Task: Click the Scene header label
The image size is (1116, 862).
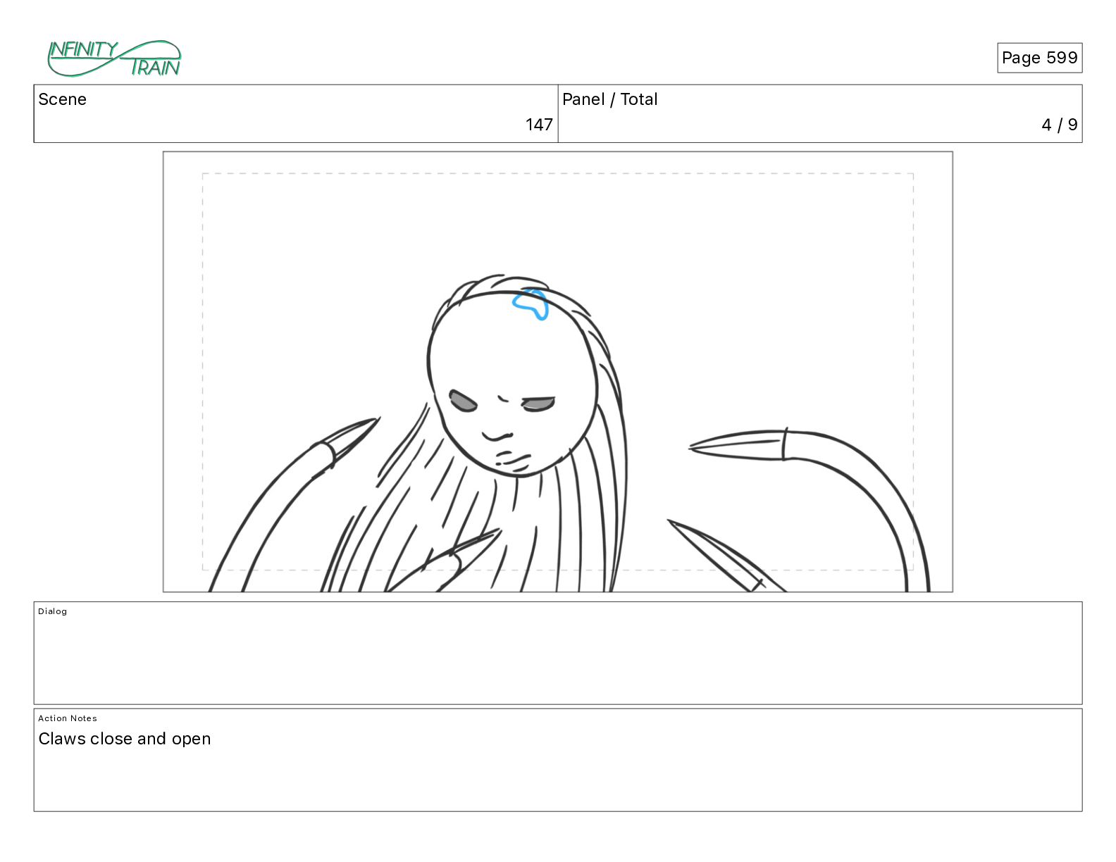Action: pos(62,99)
